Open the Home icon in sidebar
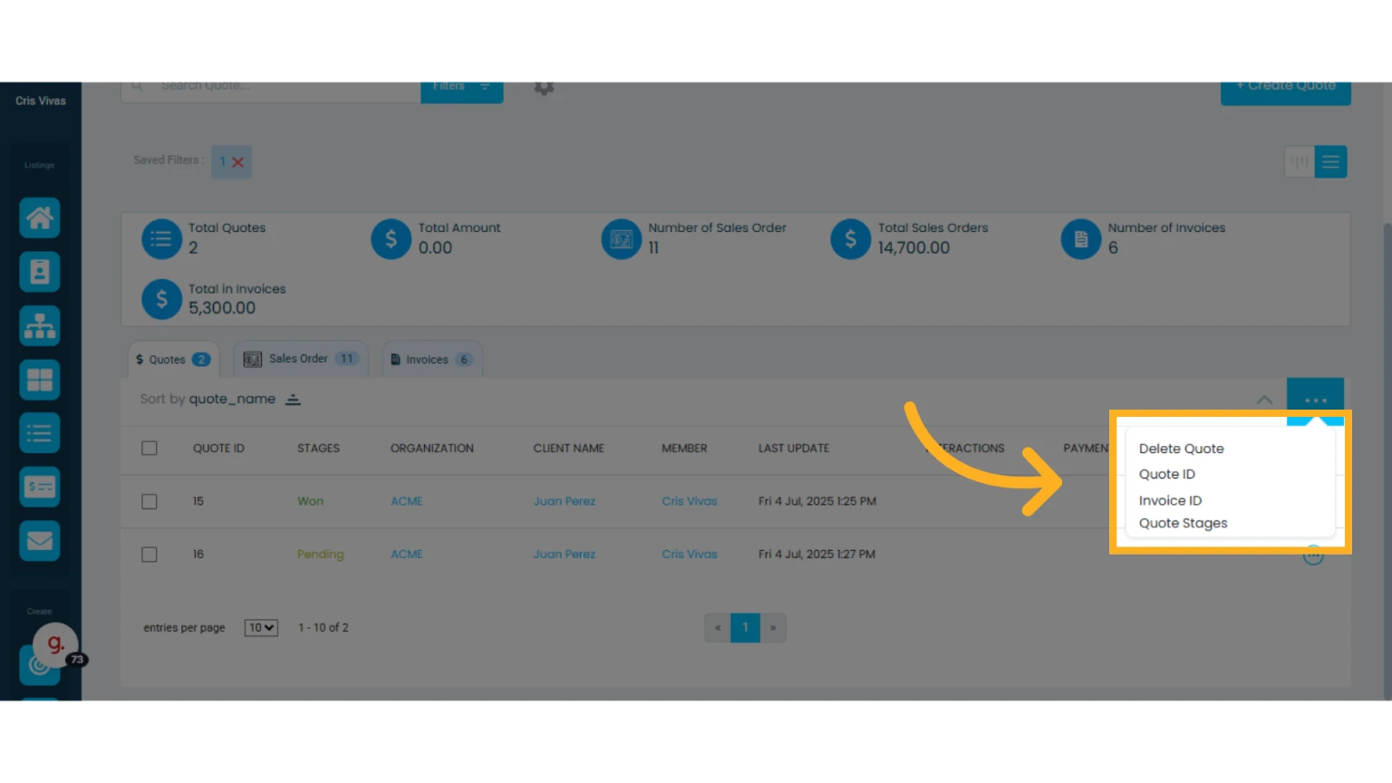Screen dimensions: 1392x783 (x=40, y=218)
